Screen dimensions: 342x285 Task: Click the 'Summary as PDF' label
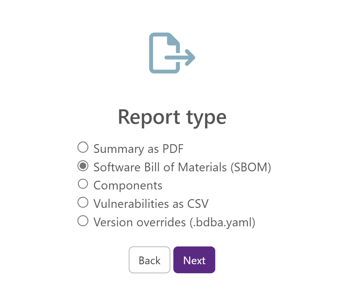pos(138,149)
